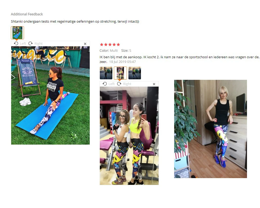Click the 'Left' label above yoga photo
Image resolution: width=260 pixels, height=208 pixels.
click(23, 43)
